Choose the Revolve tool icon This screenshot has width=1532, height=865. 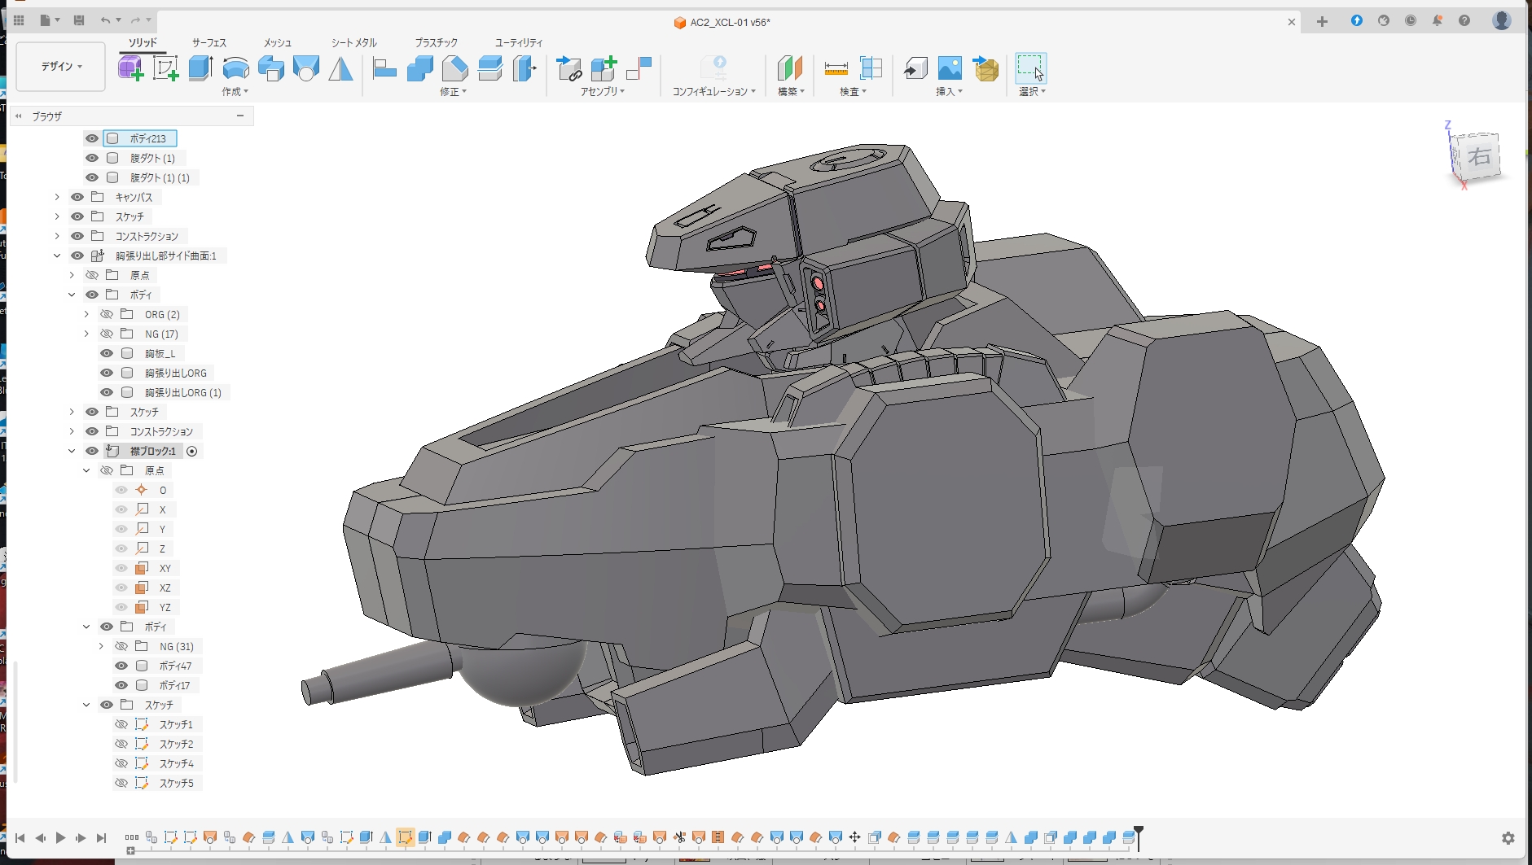(x=236, y=68)
